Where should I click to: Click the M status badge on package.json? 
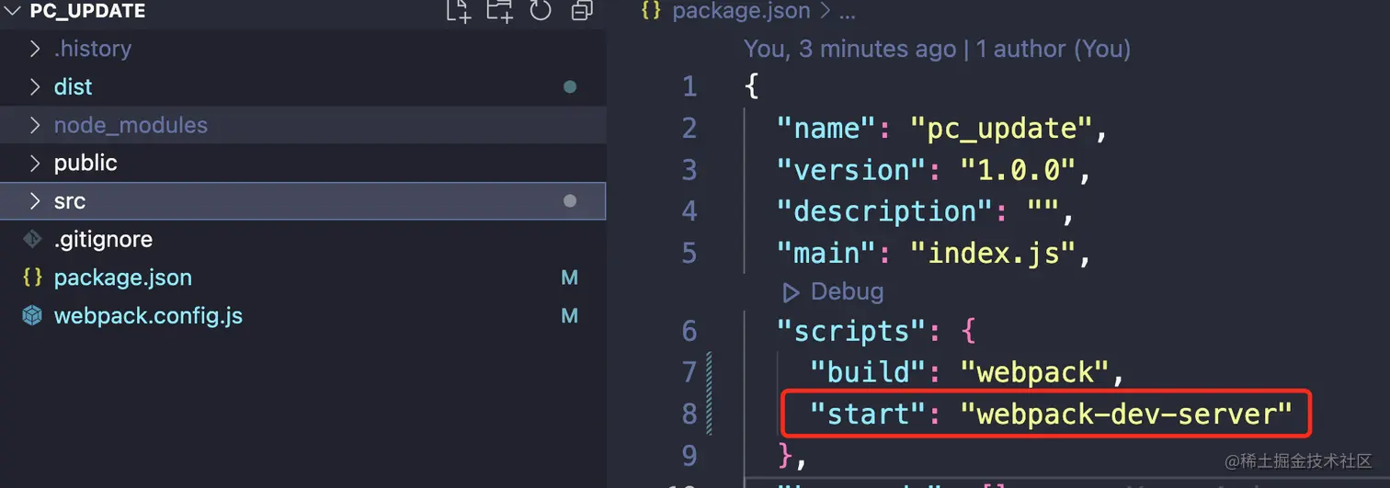coord(570,278)
